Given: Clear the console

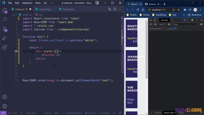Looking at the screenshot, I should pyautogui.click(x=155, y=24).
